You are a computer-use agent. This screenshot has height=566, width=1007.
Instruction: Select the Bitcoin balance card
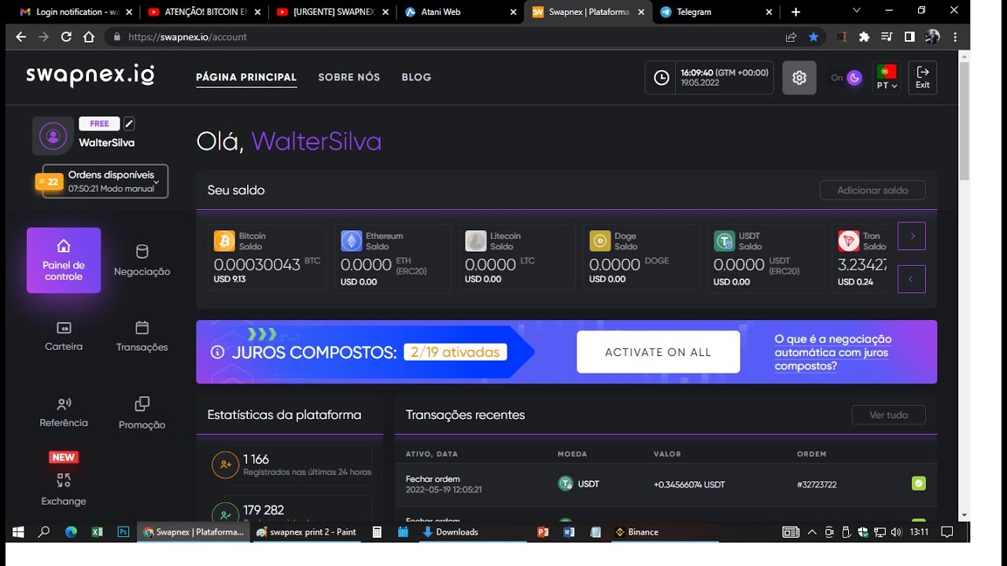[267, 258]
